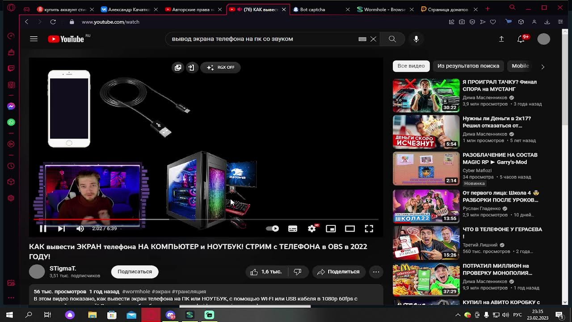Open File Explorer from taskbar
The height and width of the screenshot is (322, 572).
click(93, 315)
